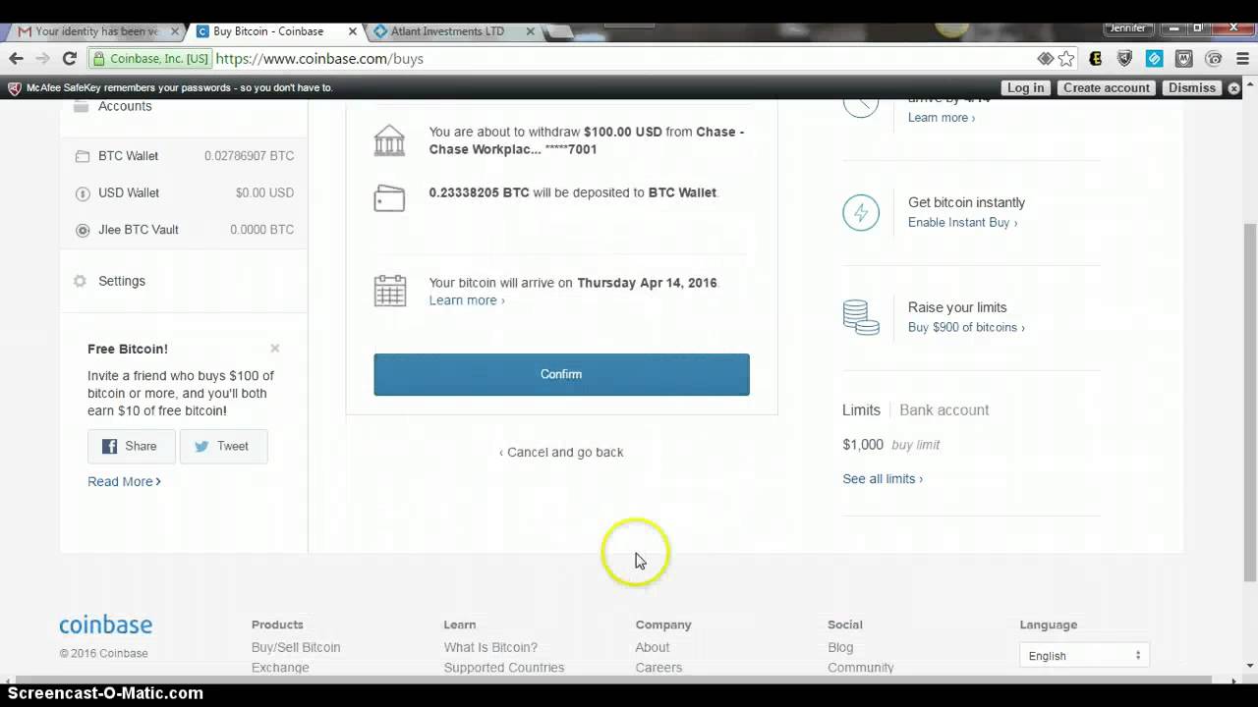Open Buy/Sell Bitcoin footer link
This screenshot has height=707, width=1258.
pyautogui.click(x=296, y=648)
